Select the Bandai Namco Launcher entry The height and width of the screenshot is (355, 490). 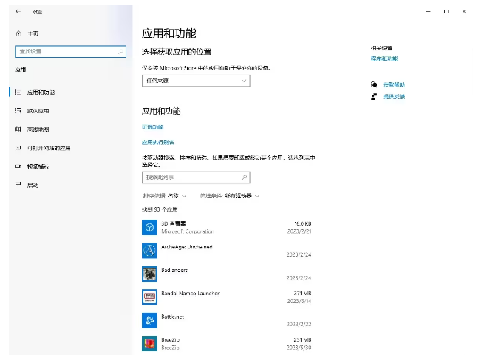191,293
